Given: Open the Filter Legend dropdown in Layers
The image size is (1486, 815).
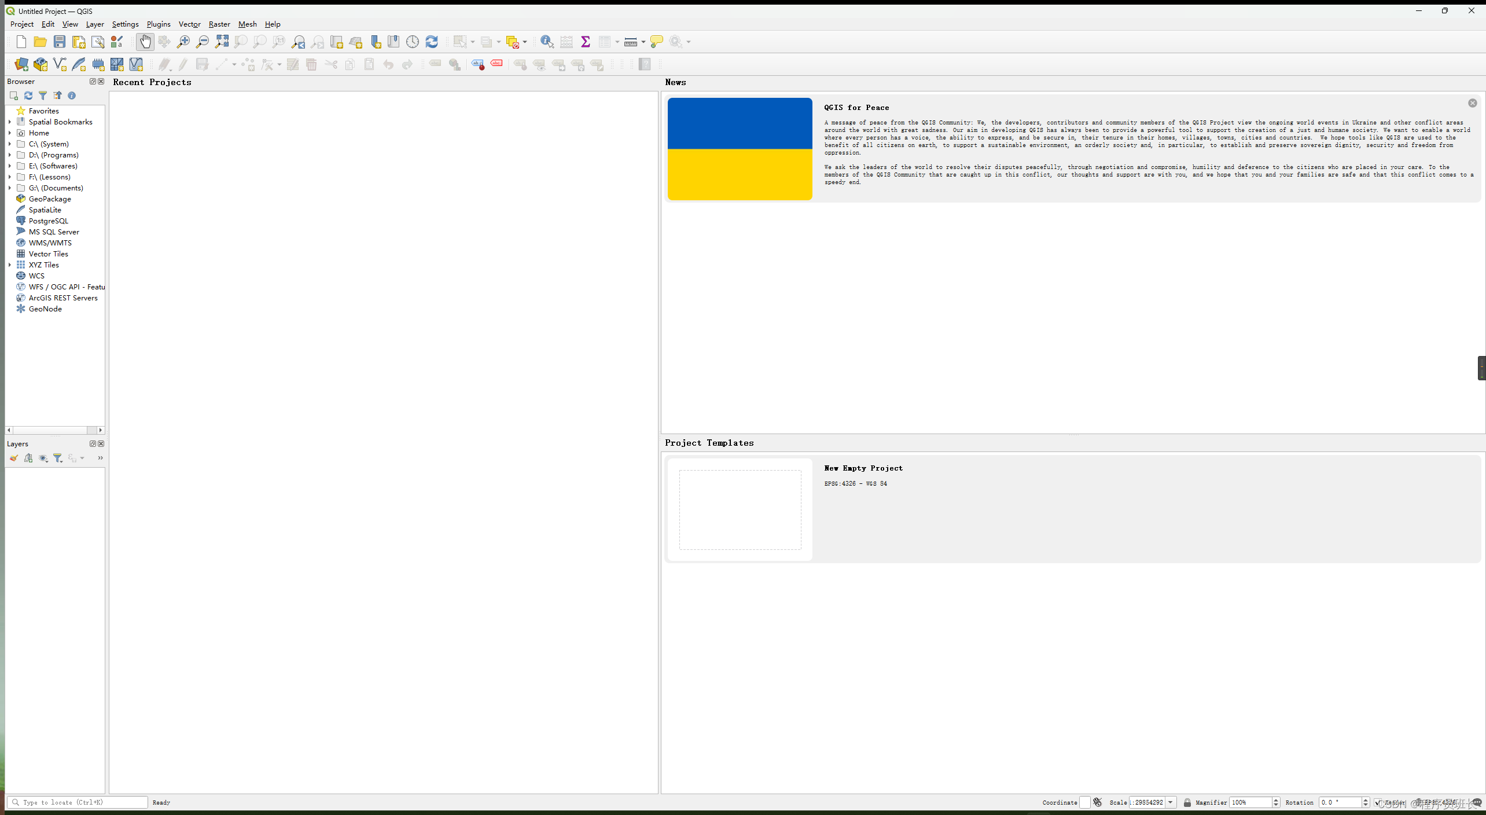Looking at the screenshot, I should (58, 458).
